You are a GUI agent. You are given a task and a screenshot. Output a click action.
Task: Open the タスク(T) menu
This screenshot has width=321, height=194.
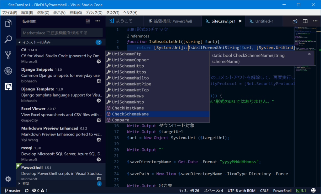tap(113, 13)
